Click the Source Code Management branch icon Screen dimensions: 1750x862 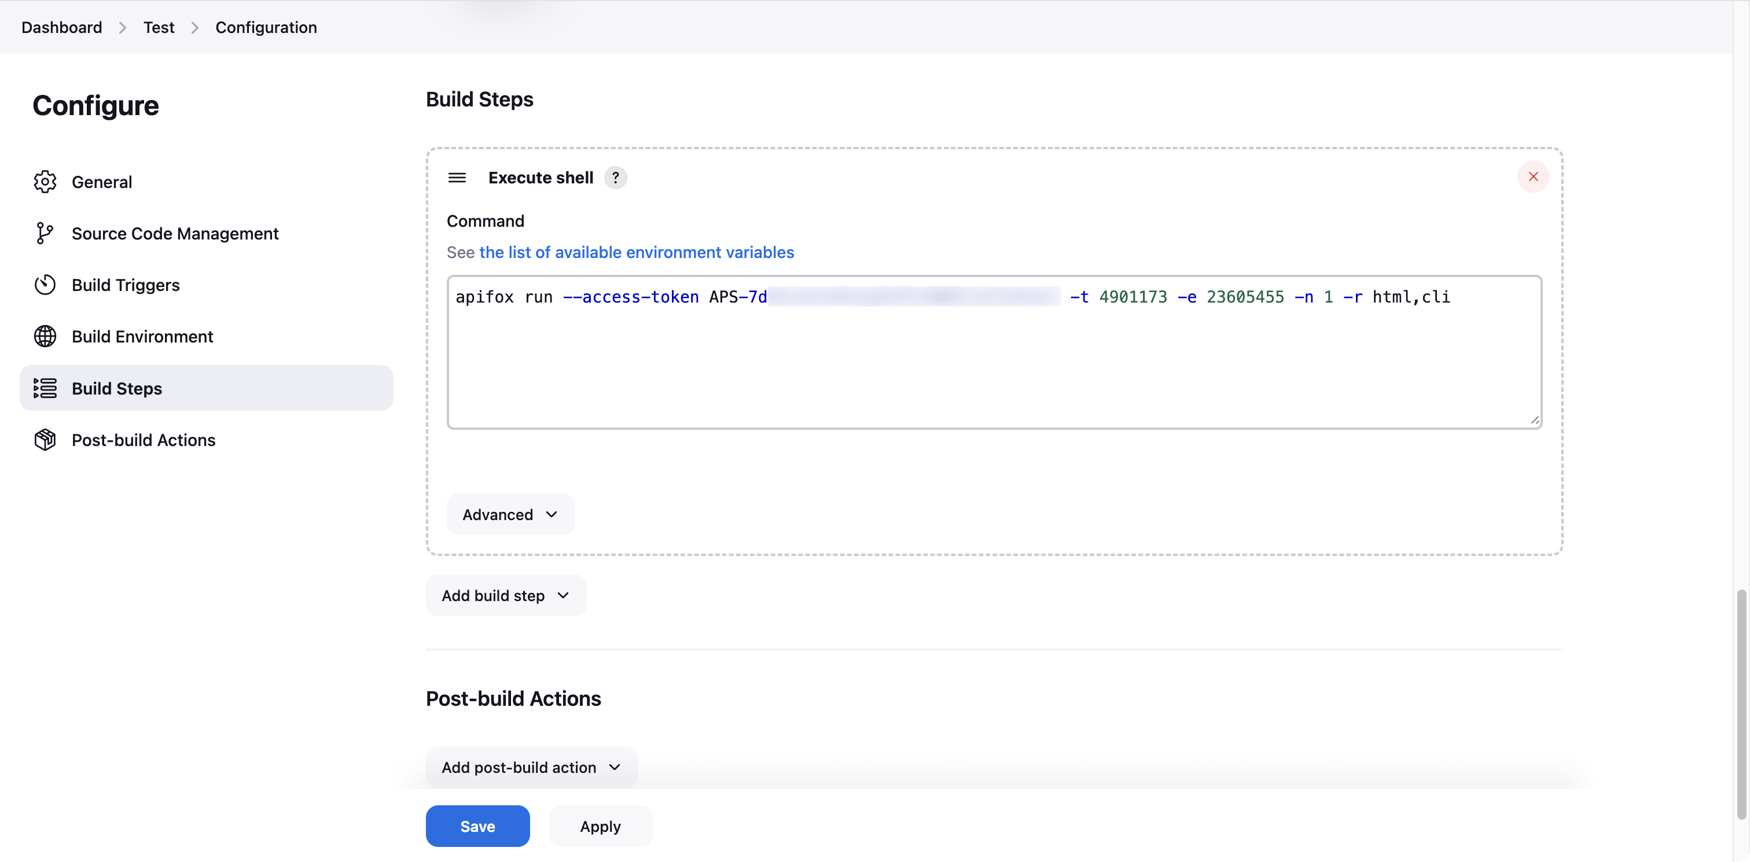(x=45, y=233)
